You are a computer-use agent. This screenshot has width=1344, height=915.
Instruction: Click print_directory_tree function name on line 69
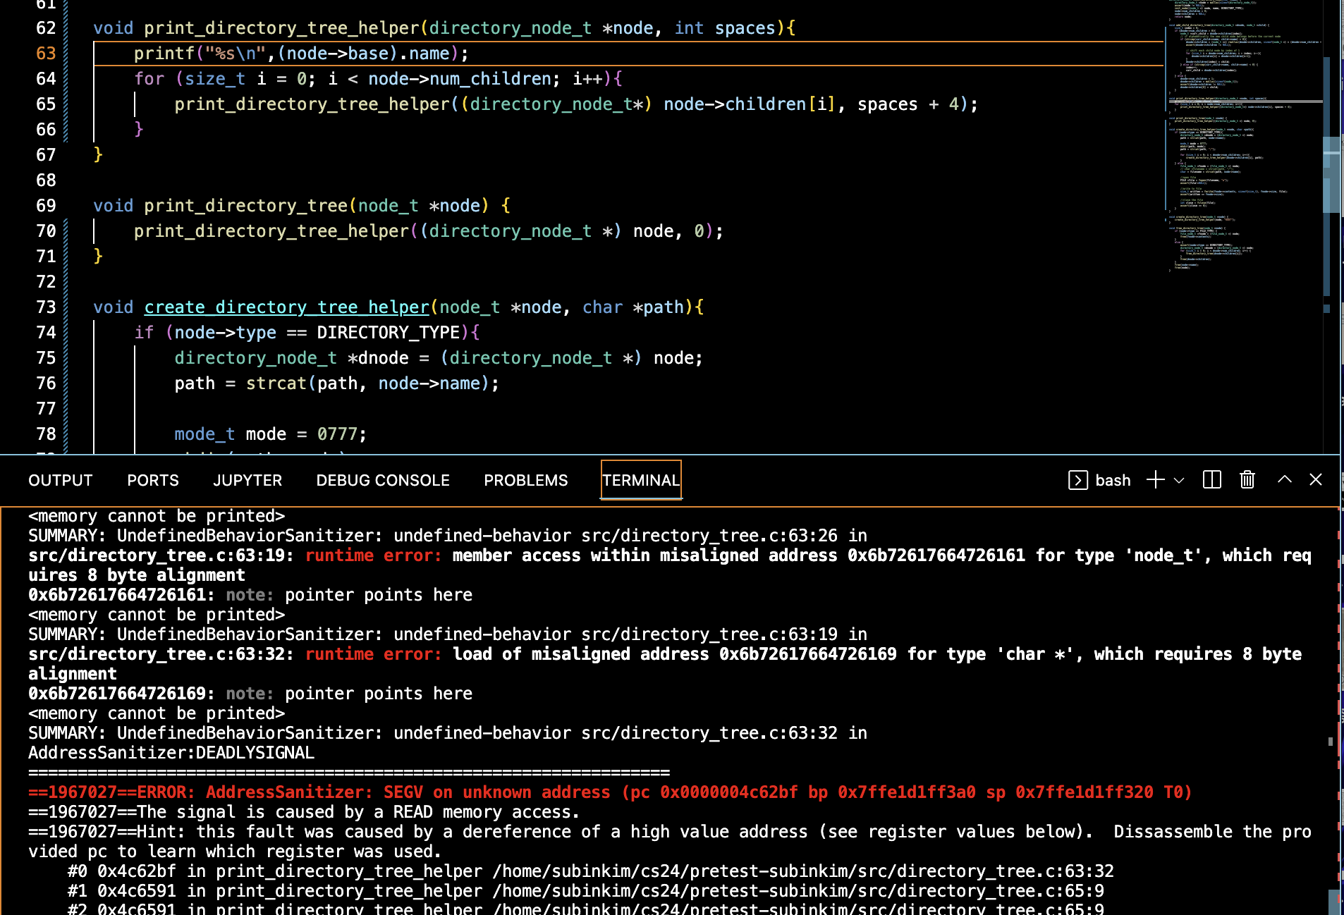point(245,206)
